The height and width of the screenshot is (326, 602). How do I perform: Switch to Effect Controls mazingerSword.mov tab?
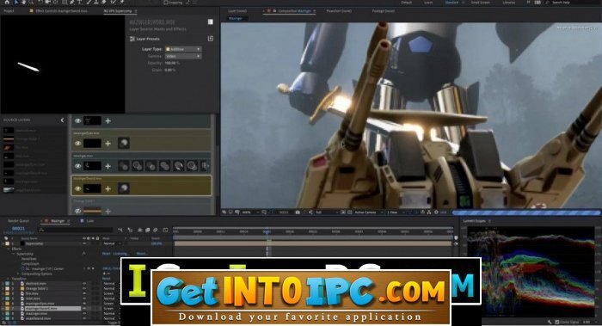[61, 11]
